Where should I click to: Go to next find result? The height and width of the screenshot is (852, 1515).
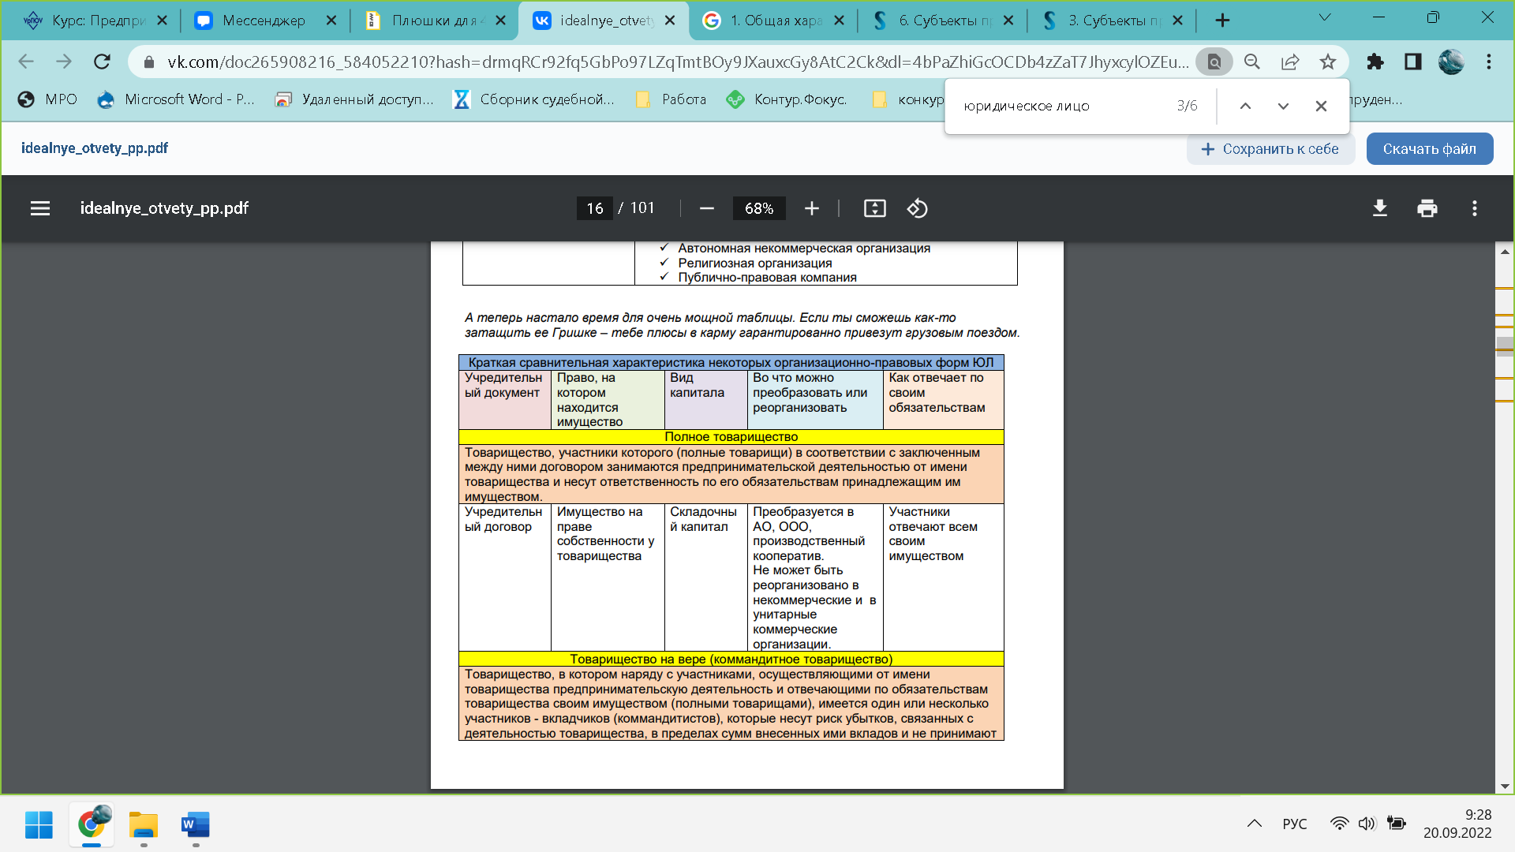click(1283, 106)
